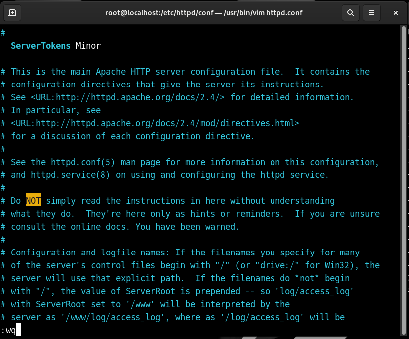
Task: Click the word ServerTokens
Action: pos(41,46)
